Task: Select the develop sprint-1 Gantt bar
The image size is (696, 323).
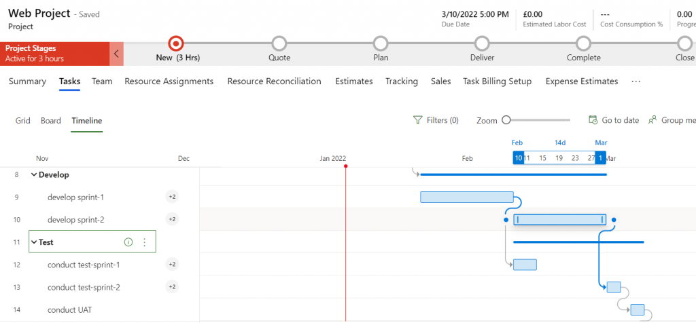Action: [x=466, y=197]
